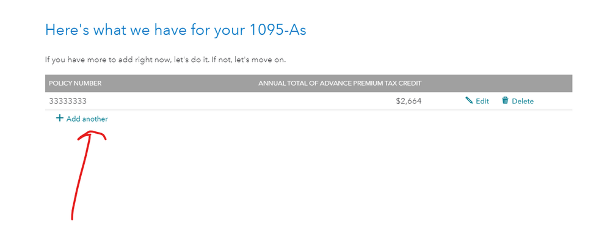Click the plus icon before Add another
The width and height of the screenshot is (610, 225).
click(x=59, y=118)
